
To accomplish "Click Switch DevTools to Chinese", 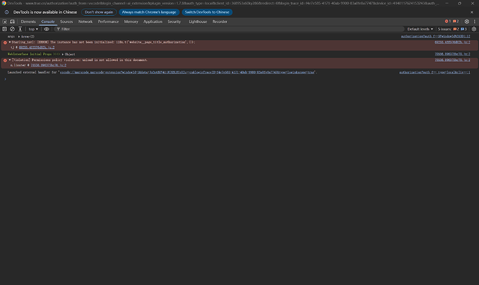I will tap(207, 12).
